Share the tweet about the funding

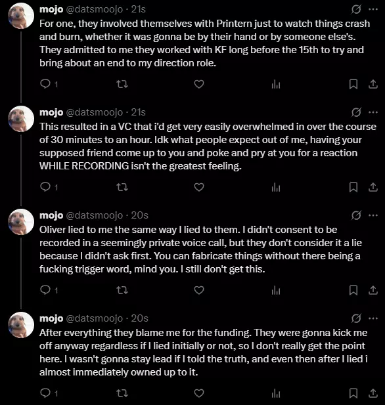point(373,393)
